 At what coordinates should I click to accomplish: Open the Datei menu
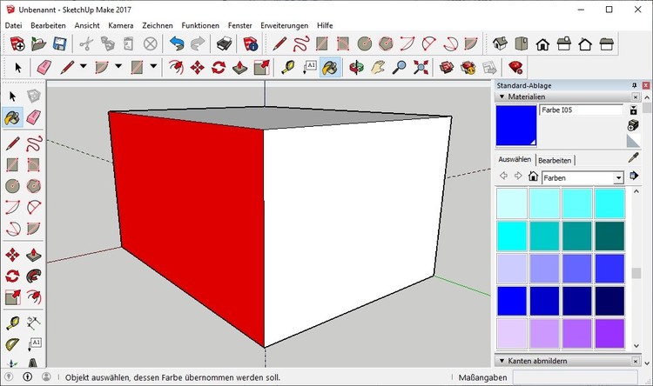13,25
